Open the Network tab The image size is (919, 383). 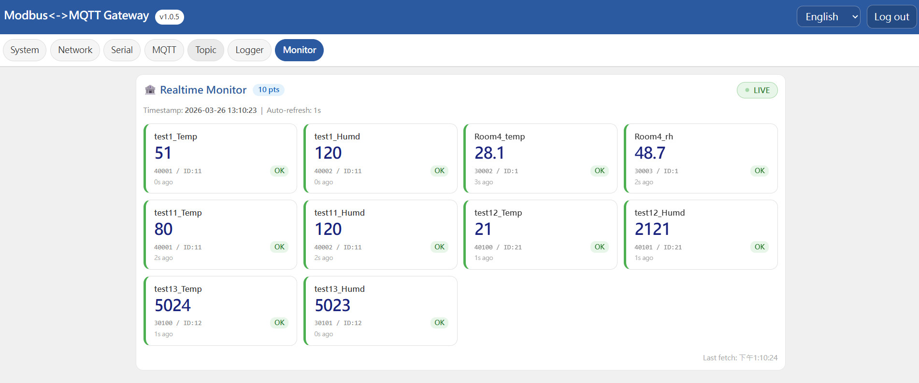75,50
